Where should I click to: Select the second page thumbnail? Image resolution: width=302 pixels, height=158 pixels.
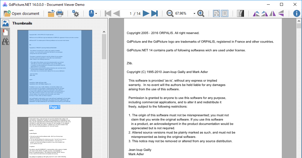click(55, 138)
